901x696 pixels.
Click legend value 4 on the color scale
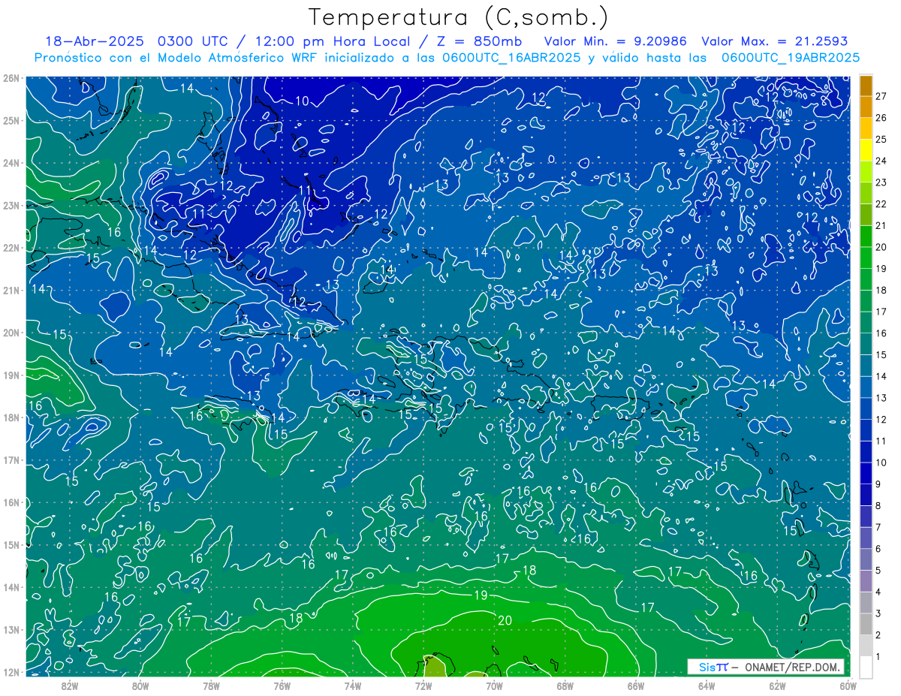coord(878,592)
